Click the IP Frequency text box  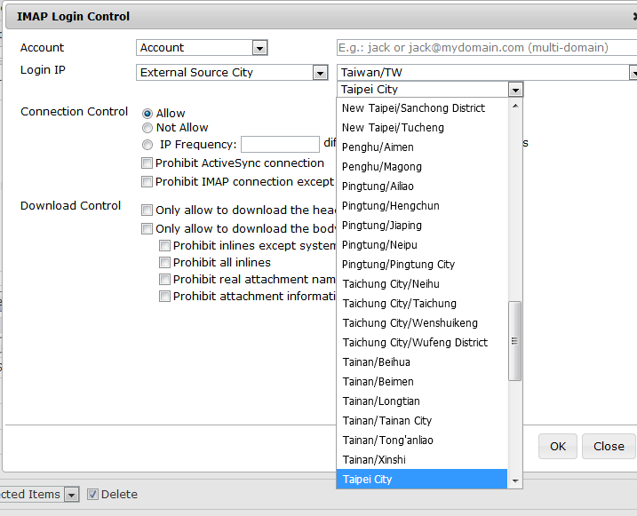[280, 145]
